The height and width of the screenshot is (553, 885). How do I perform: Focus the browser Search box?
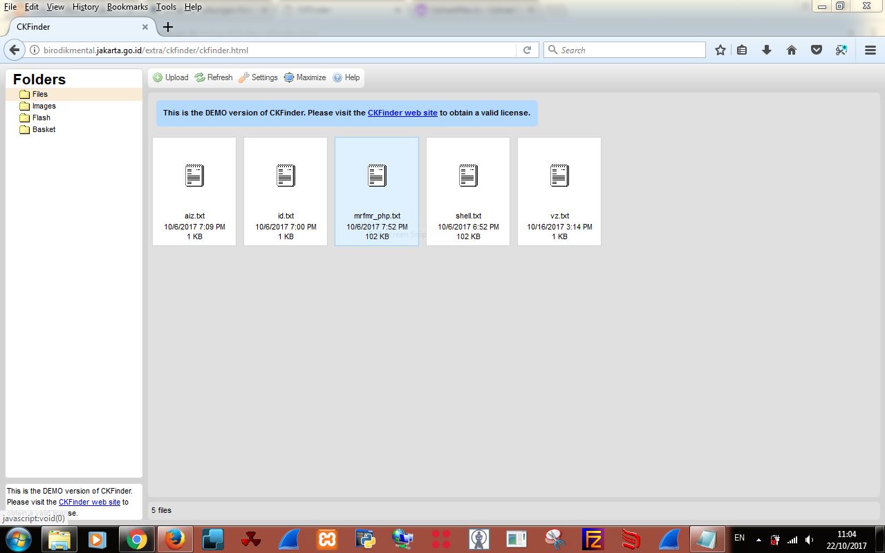click(x=624, y=50)
